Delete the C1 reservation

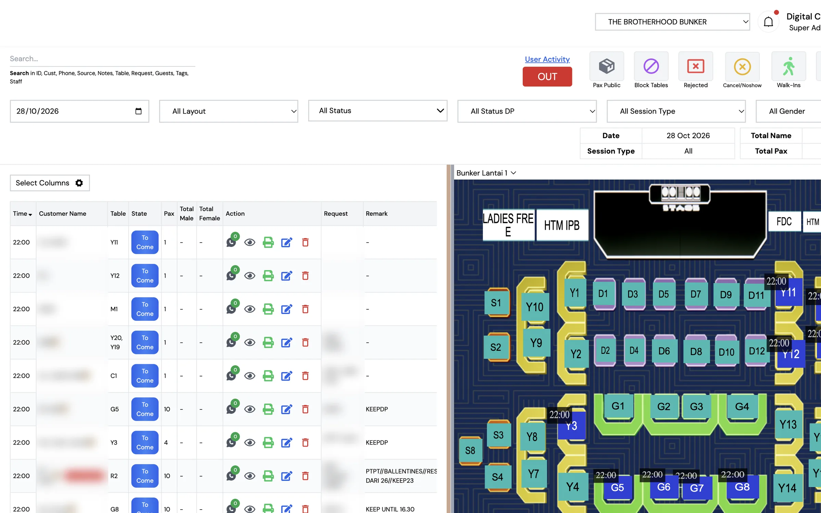[x=305, y=376]
